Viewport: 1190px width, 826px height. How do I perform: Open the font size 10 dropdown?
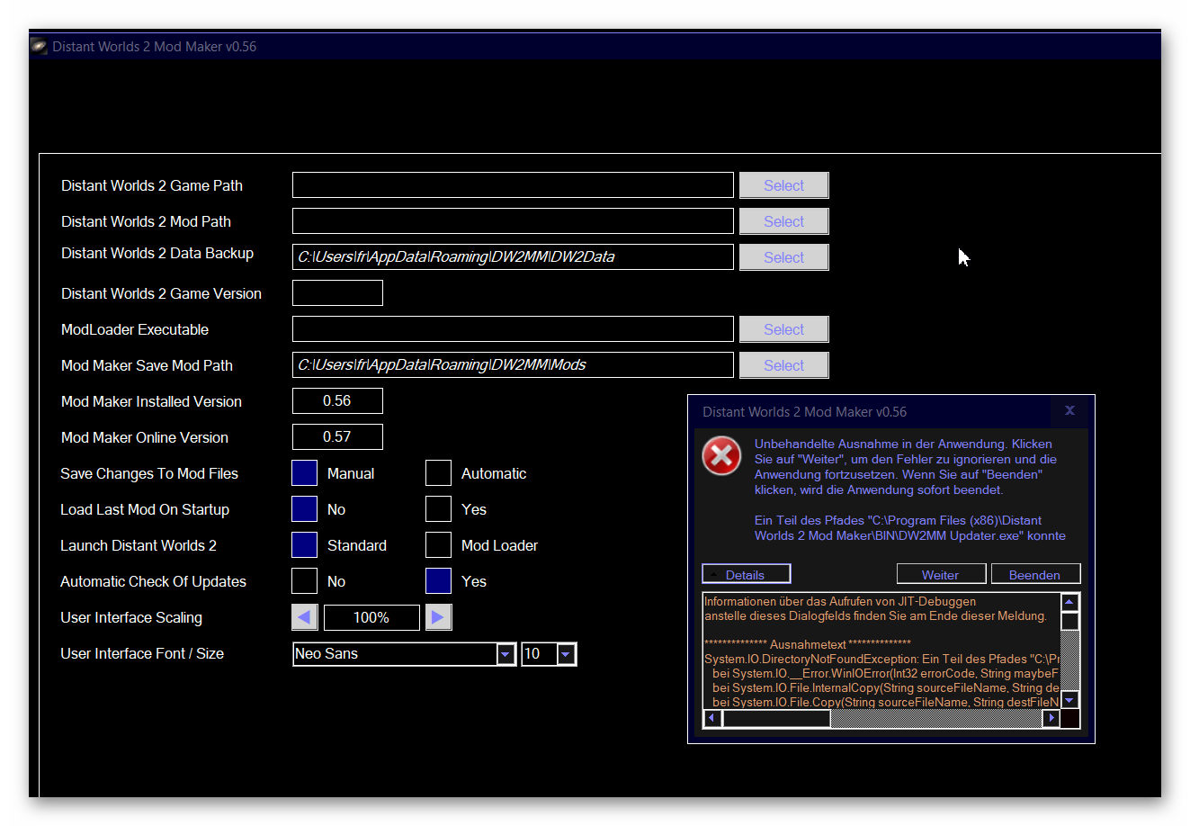point(566,654)
